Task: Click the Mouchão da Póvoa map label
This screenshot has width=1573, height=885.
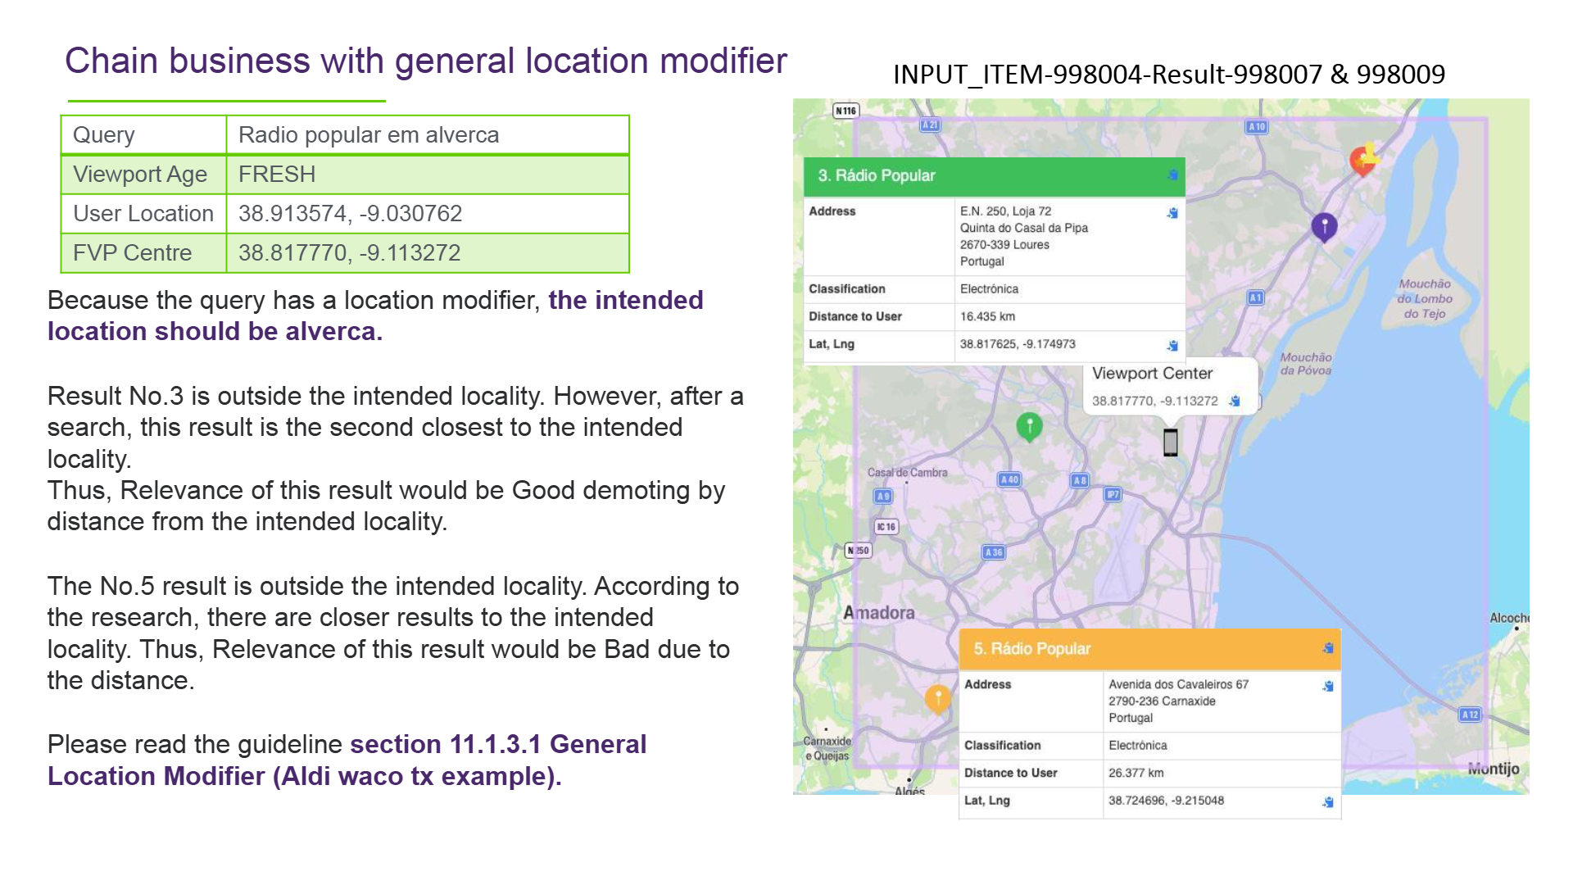Action: [1306, 364]
